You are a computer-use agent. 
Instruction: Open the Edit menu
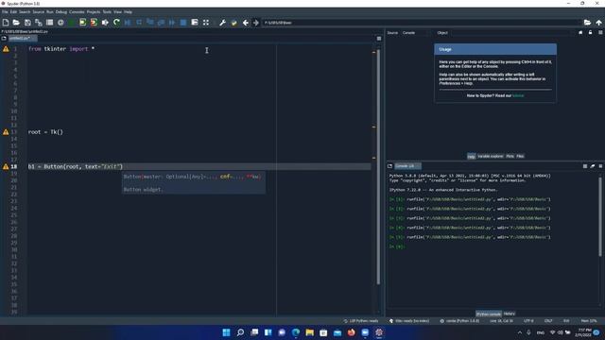click(13, 12)
